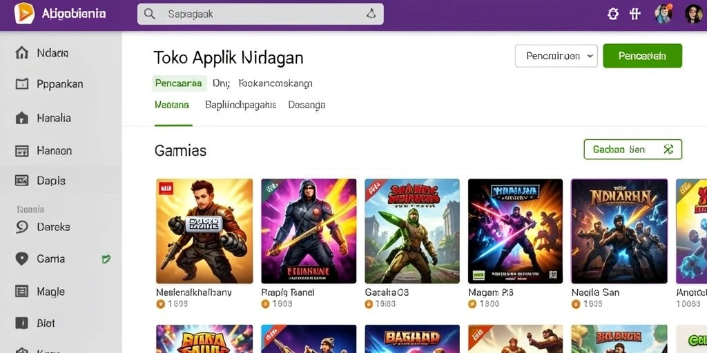Click the coin icon under Nadiie San
Screen dimensions: 707x353
(576, 304)
